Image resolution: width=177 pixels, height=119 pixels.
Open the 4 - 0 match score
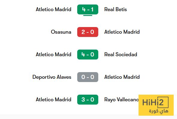click(88, 54)
